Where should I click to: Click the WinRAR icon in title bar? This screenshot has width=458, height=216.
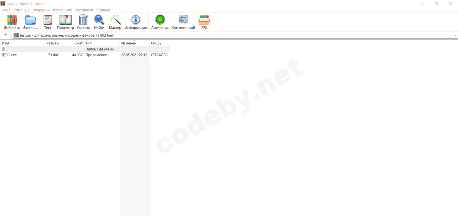pos(3,3)
